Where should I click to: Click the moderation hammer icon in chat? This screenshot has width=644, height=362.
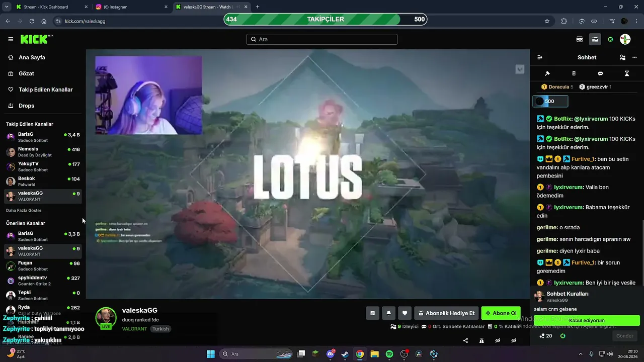547,73
